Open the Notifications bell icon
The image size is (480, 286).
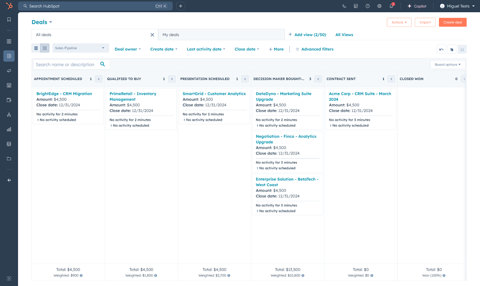391,6
